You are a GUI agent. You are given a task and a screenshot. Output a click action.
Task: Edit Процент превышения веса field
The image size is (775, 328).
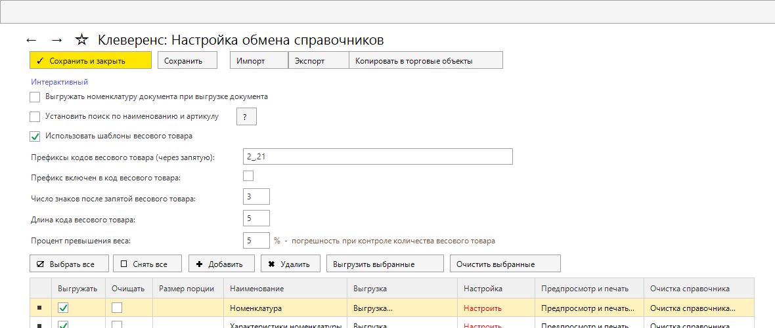click(x=256, y=240)
